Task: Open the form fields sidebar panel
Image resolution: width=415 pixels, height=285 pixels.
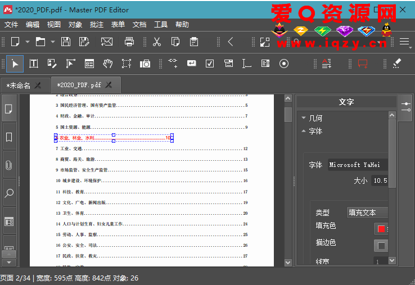Action: [x=9, y=221]
